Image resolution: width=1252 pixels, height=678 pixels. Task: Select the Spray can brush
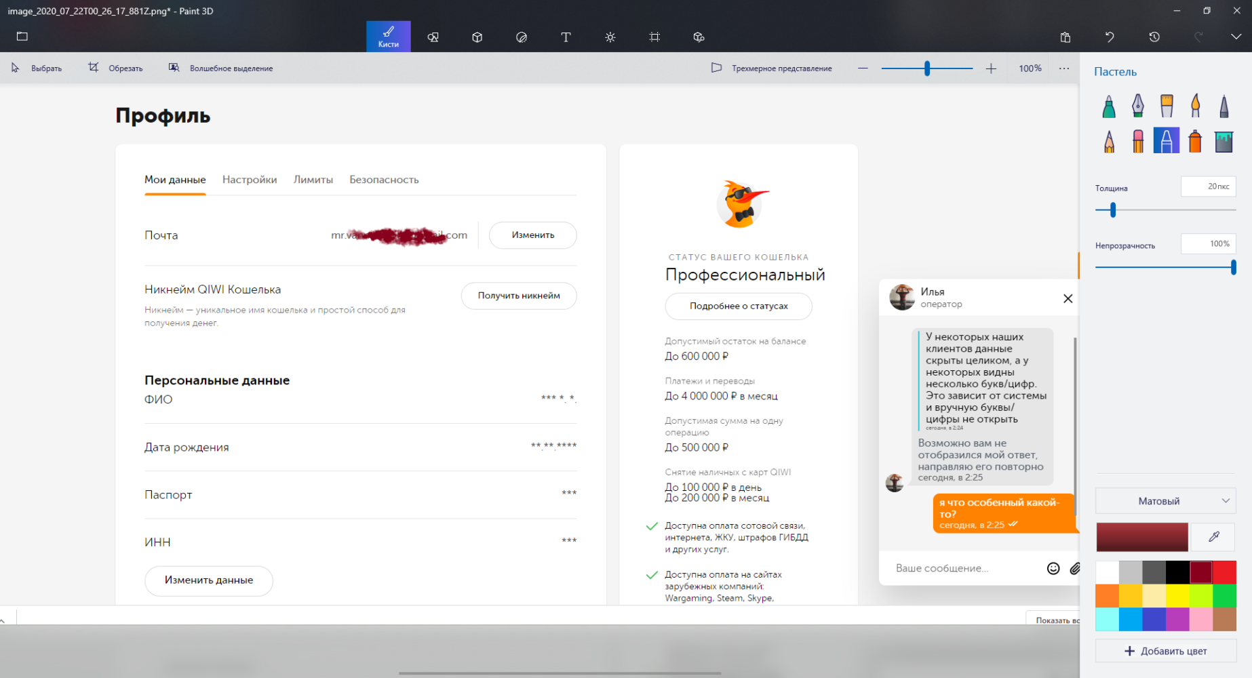tap(1195, 141)
